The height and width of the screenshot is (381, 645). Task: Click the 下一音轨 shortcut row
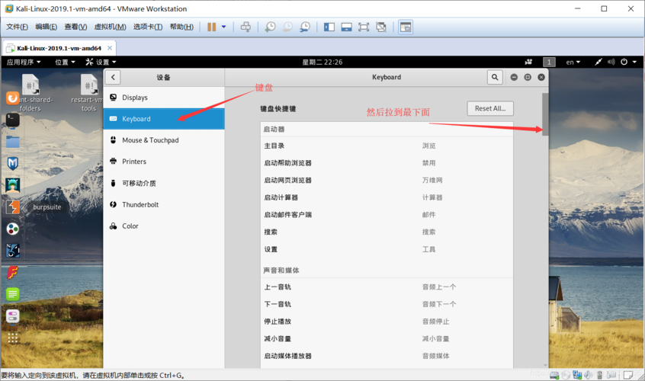pos(387,304)
